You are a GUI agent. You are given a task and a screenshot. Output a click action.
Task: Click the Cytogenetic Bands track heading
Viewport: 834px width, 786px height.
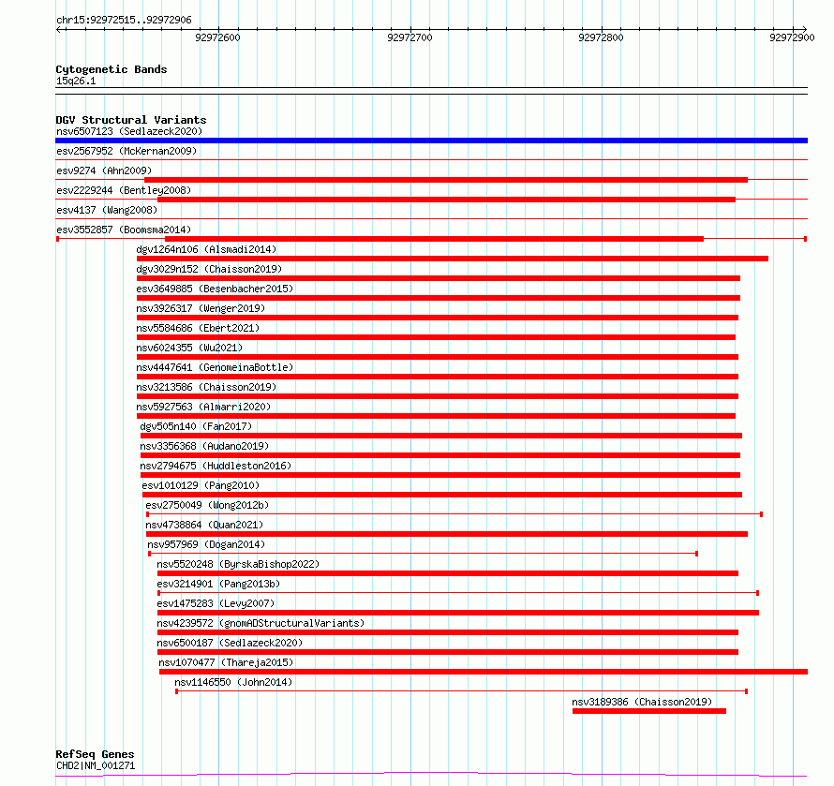[112, 69]
